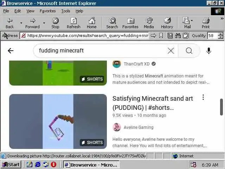This screenshot has height=169, width=225.
Task: Click the 6:39 AM taskbar clock
Action: tap(210, 165)
